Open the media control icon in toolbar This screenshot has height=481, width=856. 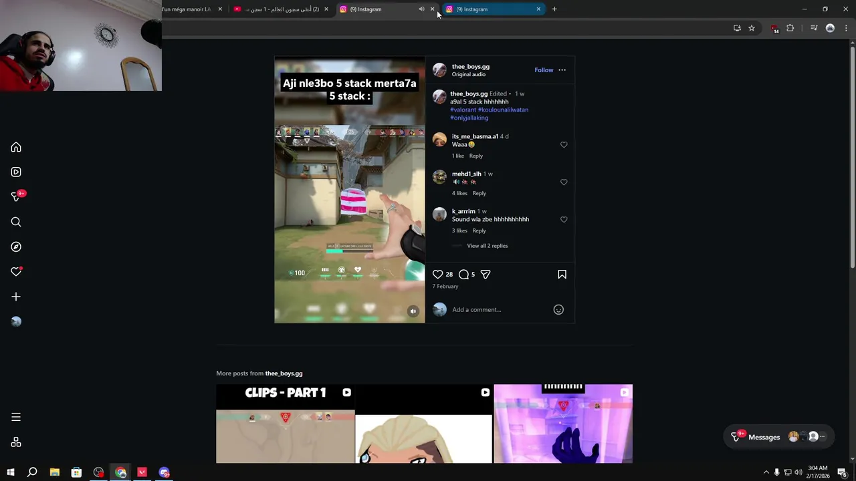point(814,28)
